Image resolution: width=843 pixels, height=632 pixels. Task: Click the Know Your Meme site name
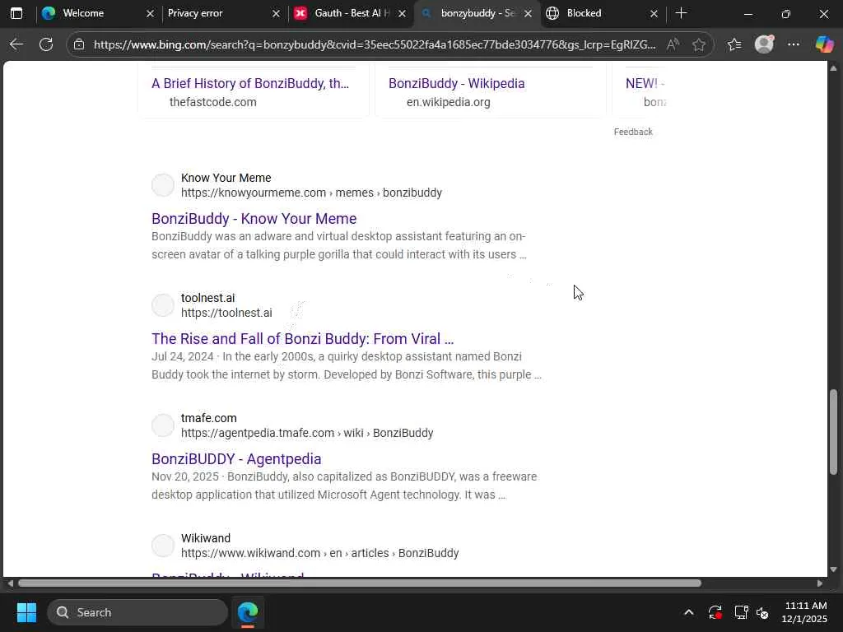coord(226,178)
